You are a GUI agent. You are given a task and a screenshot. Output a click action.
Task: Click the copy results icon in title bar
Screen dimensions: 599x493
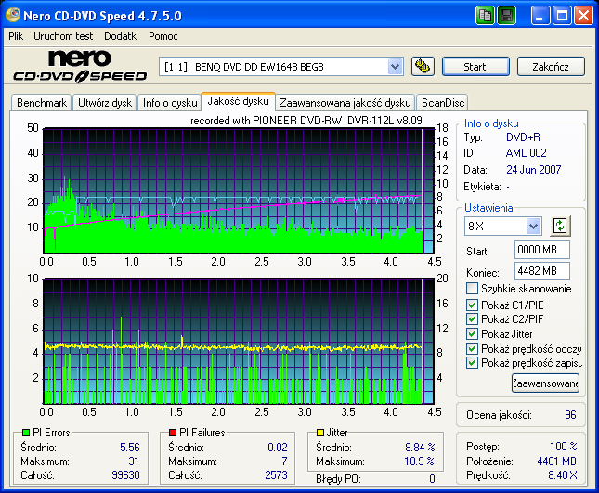click(485, 16)
